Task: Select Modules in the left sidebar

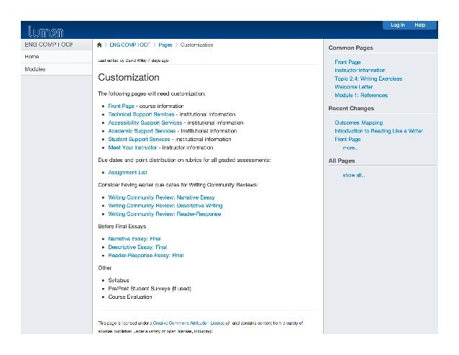Action: pos(57,69)
